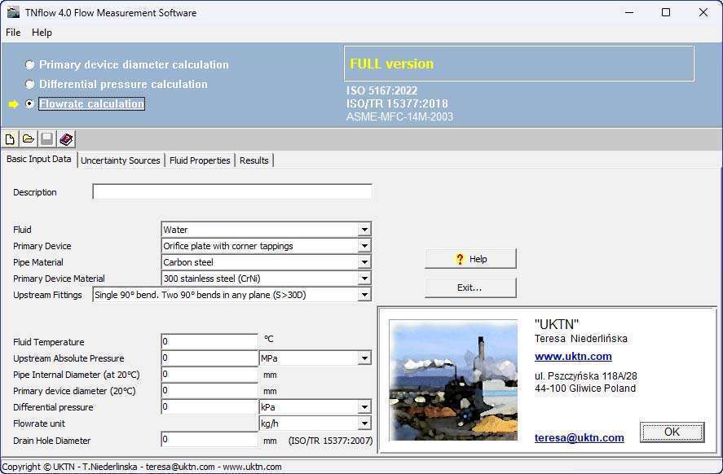The height and width of the screenshot is (474, 723).
Task: Open the File menu
Action: [13, 33]
